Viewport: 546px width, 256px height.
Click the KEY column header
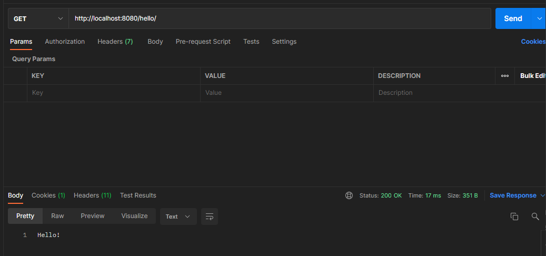point(38,76)
